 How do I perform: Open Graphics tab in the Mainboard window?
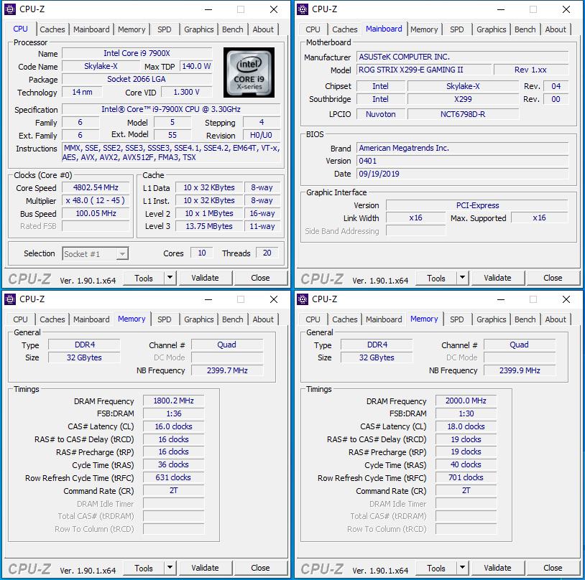coord(491,29)
